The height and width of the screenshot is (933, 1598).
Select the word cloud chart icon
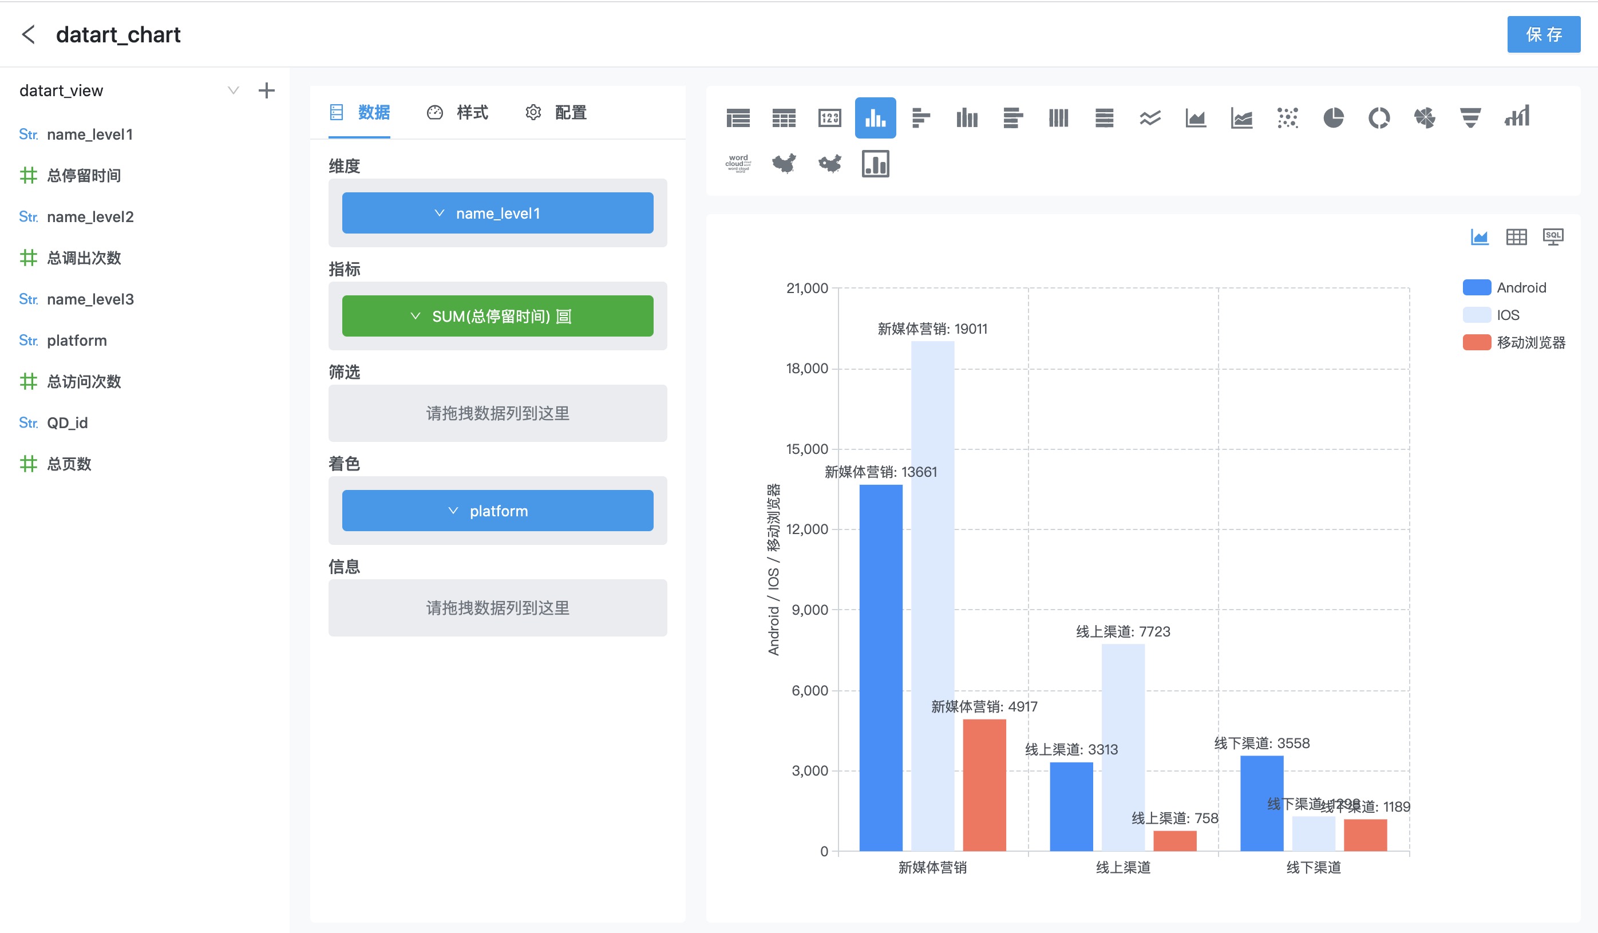pyautogui.click(x=738, y=164)
